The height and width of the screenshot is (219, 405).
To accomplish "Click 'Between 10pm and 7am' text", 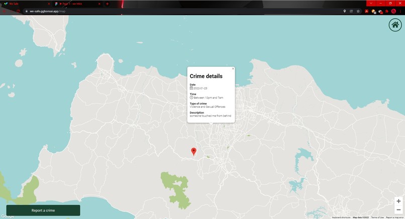I will tap(209, 98).
